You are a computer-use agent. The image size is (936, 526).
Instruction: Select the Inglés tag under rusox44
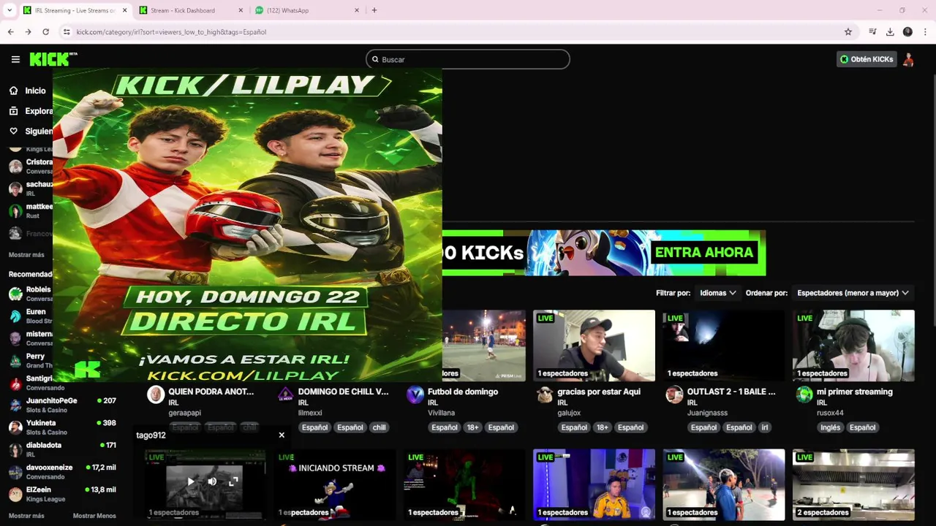pyautogui.click(x=830, y=427)
